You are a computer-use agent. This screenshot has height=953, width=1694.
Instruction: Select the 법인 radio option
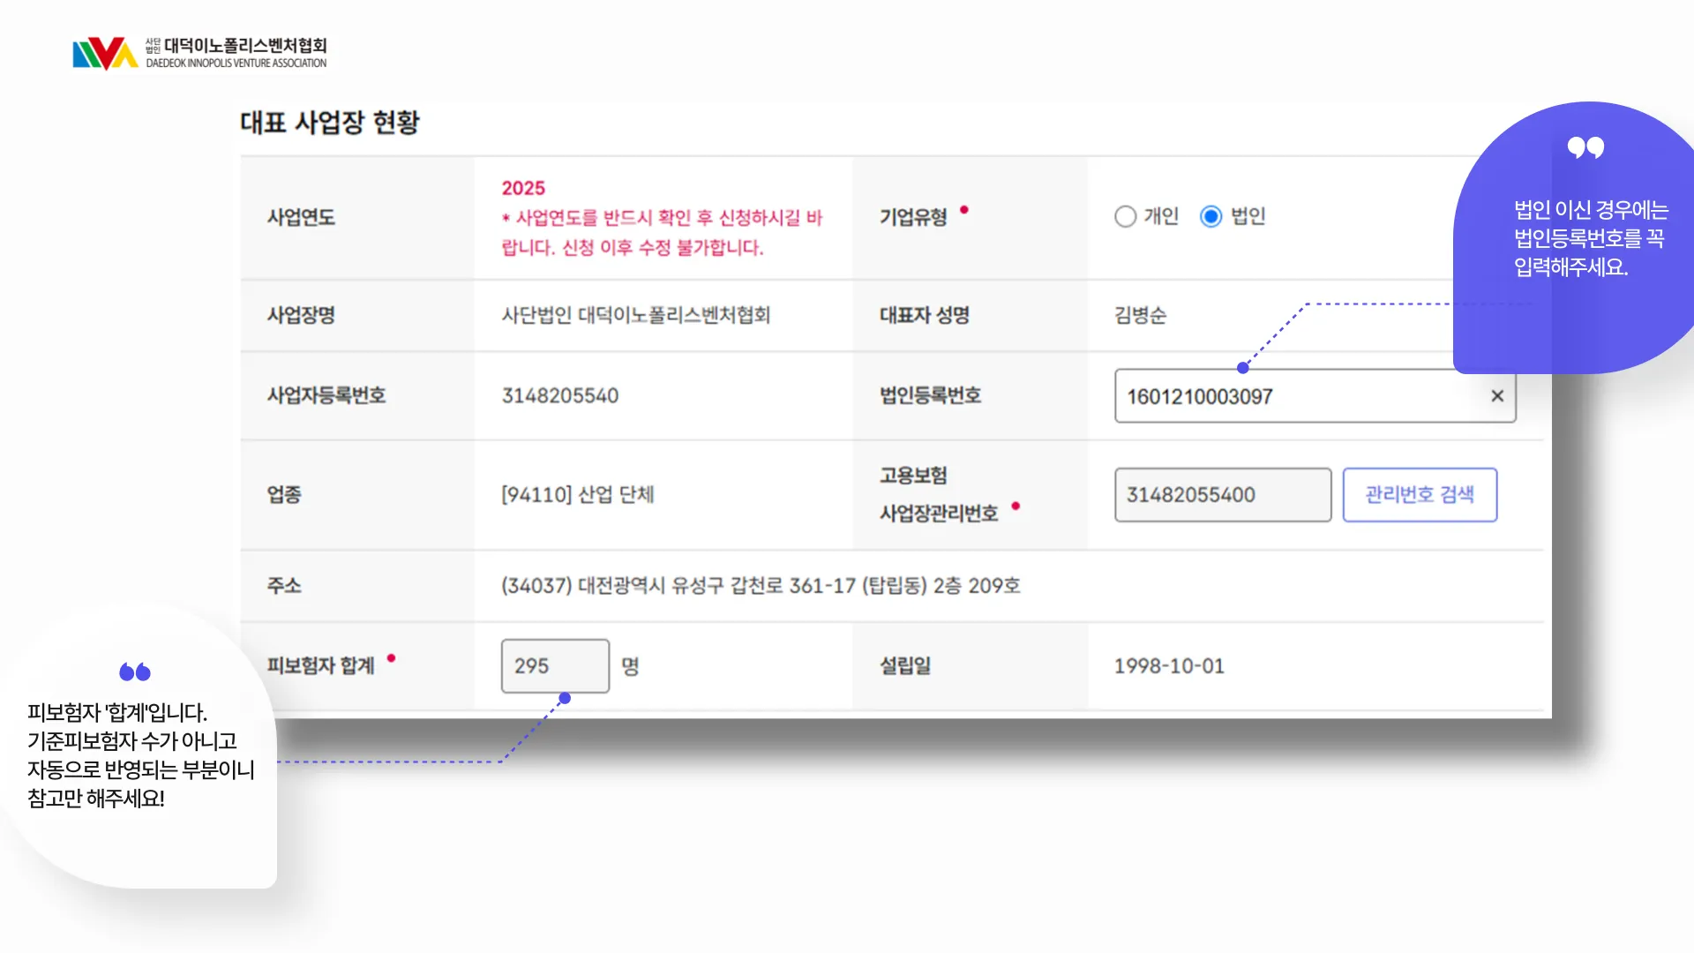pos(1211,216)
